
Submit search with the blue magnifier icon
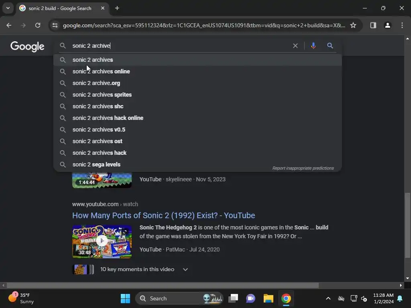(330, 46)
